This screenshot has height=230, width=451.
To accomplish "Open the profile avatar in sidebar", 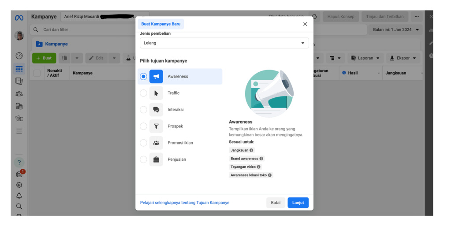I will pyautogui.click(x=19, y=36).
